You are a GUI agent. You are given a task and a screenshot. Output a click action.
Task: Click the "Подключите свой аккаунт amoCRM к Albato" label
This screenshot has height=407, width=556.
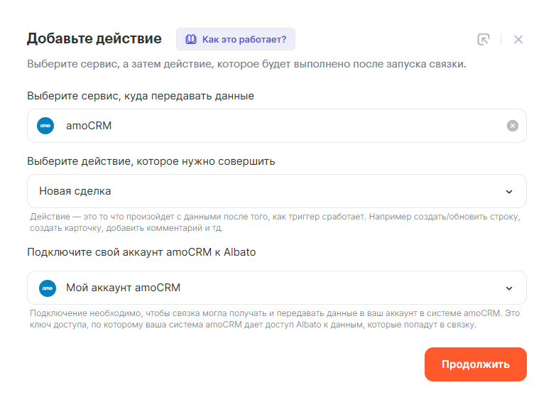pos(141,252)
